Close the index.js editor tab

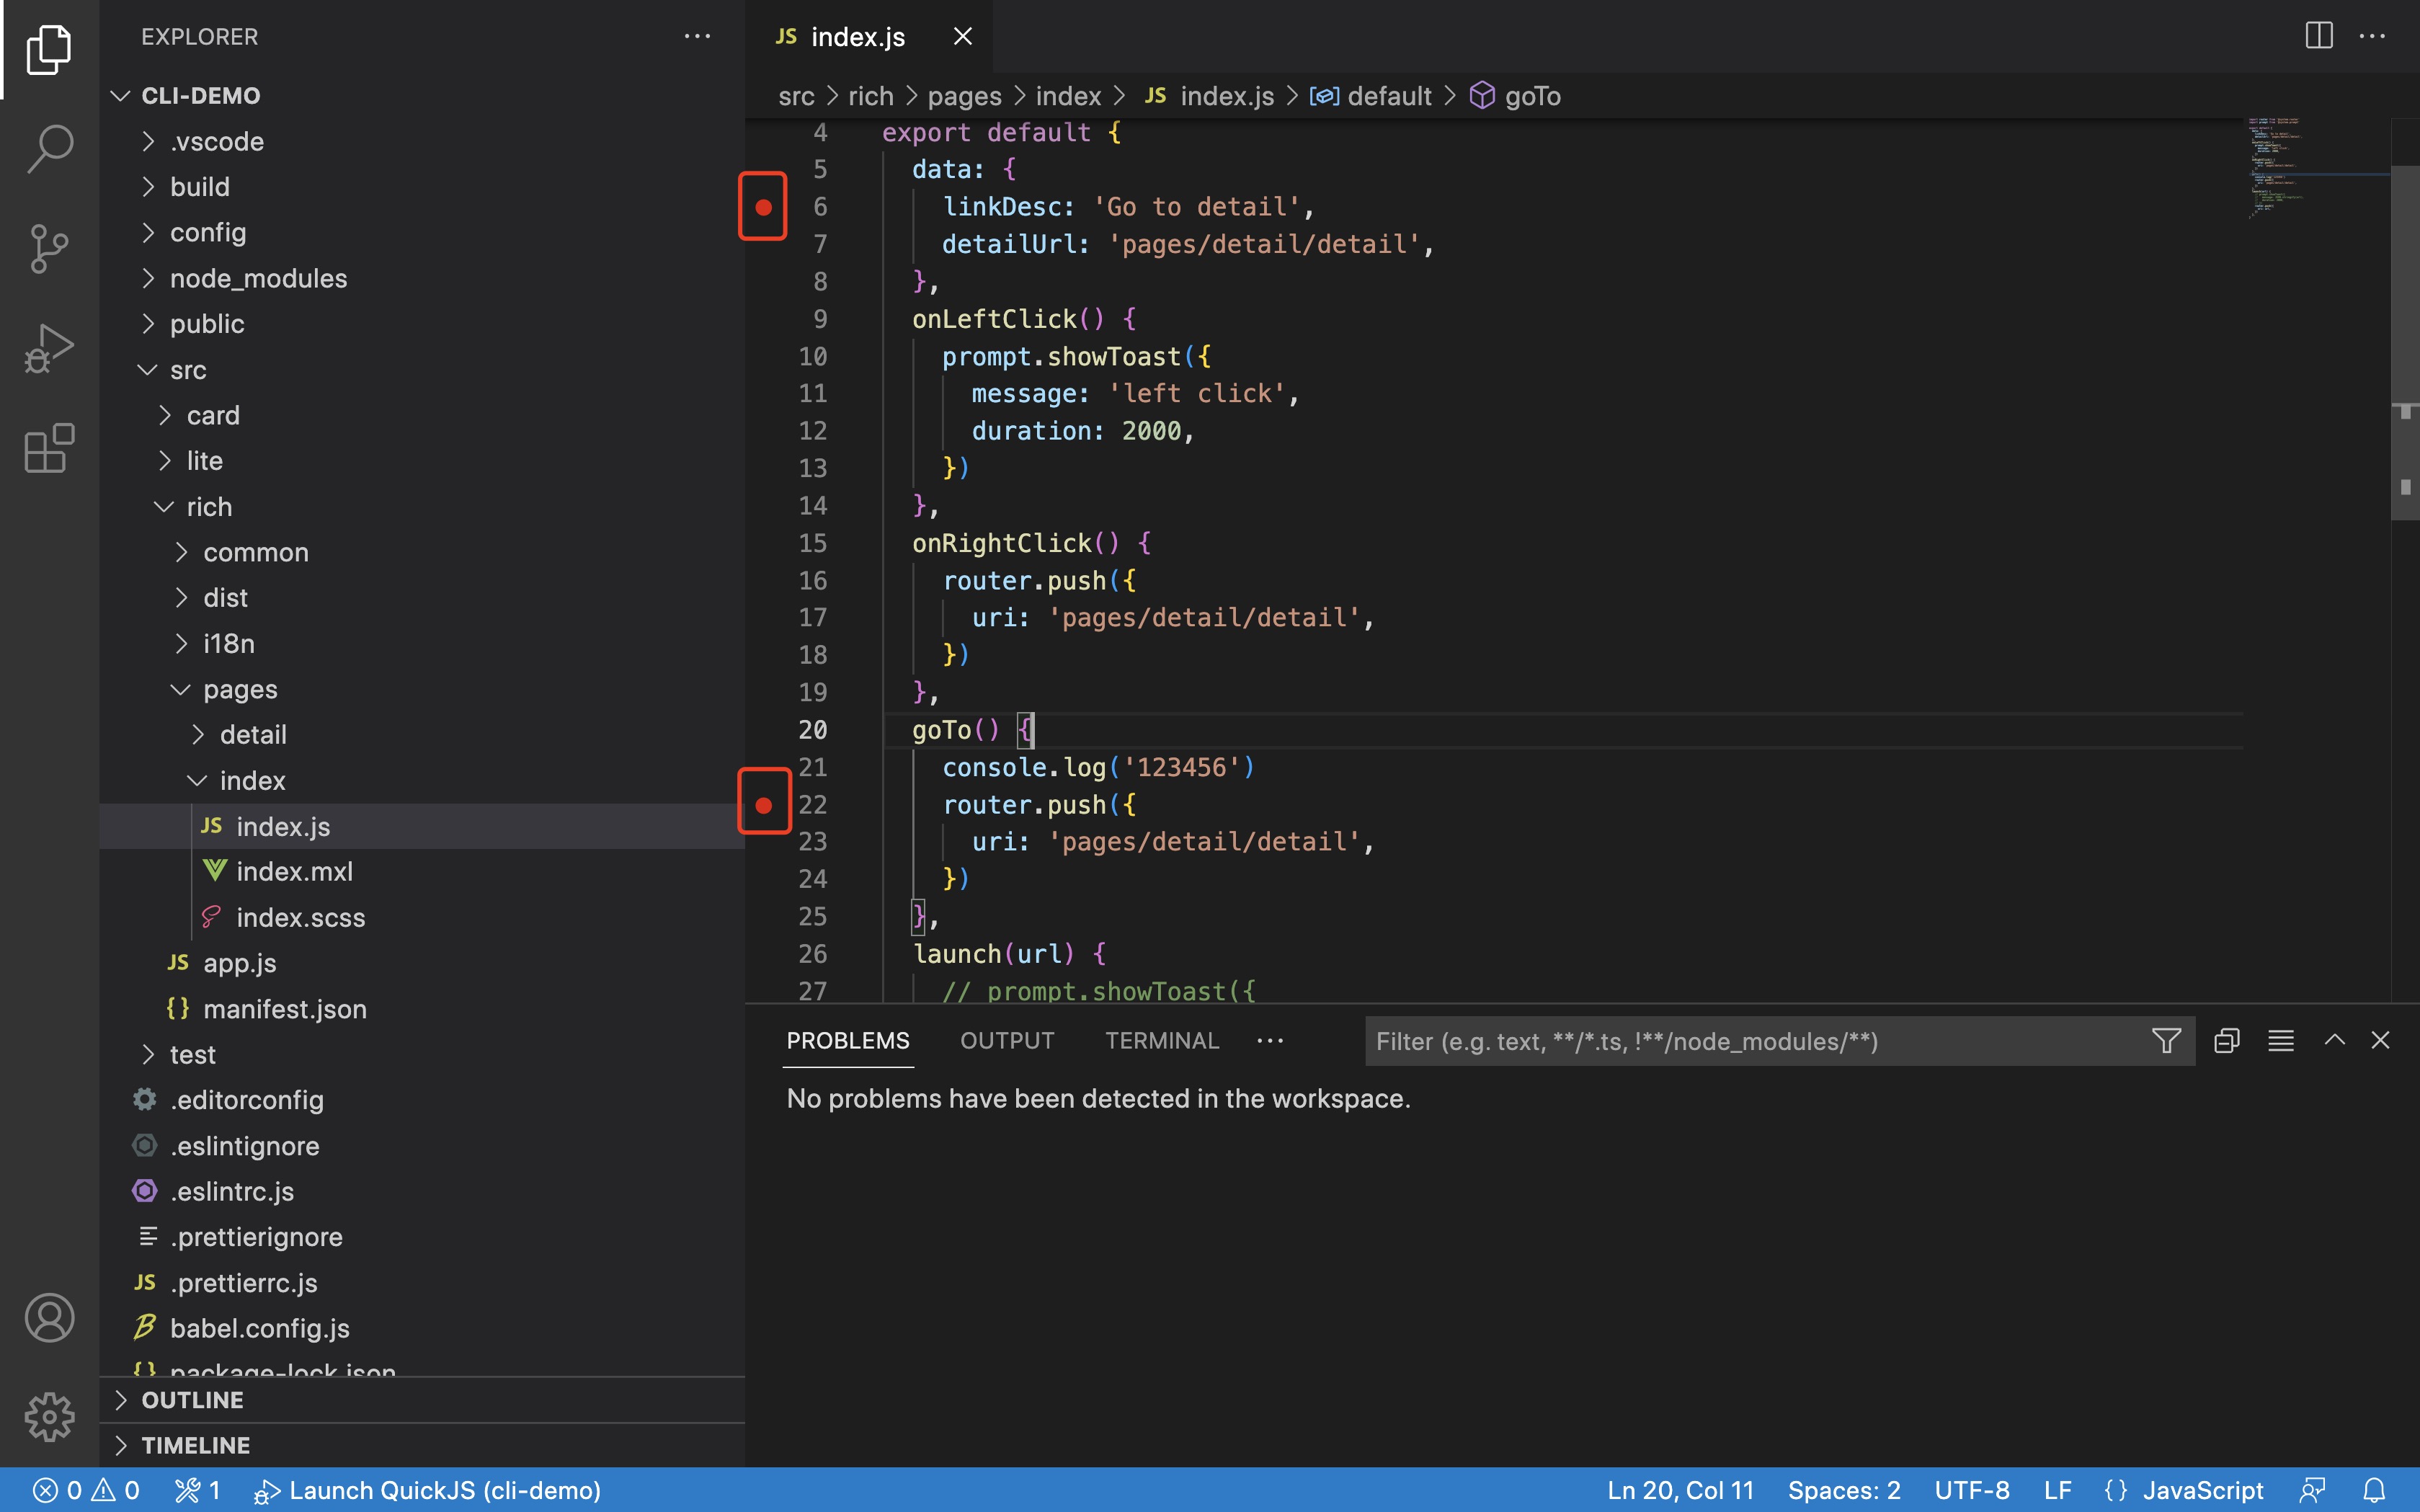tap(962, 37)
